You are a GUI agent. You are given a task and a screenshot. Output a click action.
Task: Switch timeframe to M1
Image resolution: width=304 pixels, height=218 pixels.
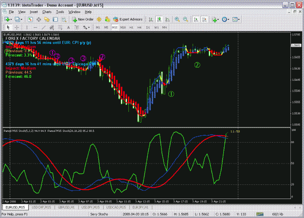(x=98, y=28)
